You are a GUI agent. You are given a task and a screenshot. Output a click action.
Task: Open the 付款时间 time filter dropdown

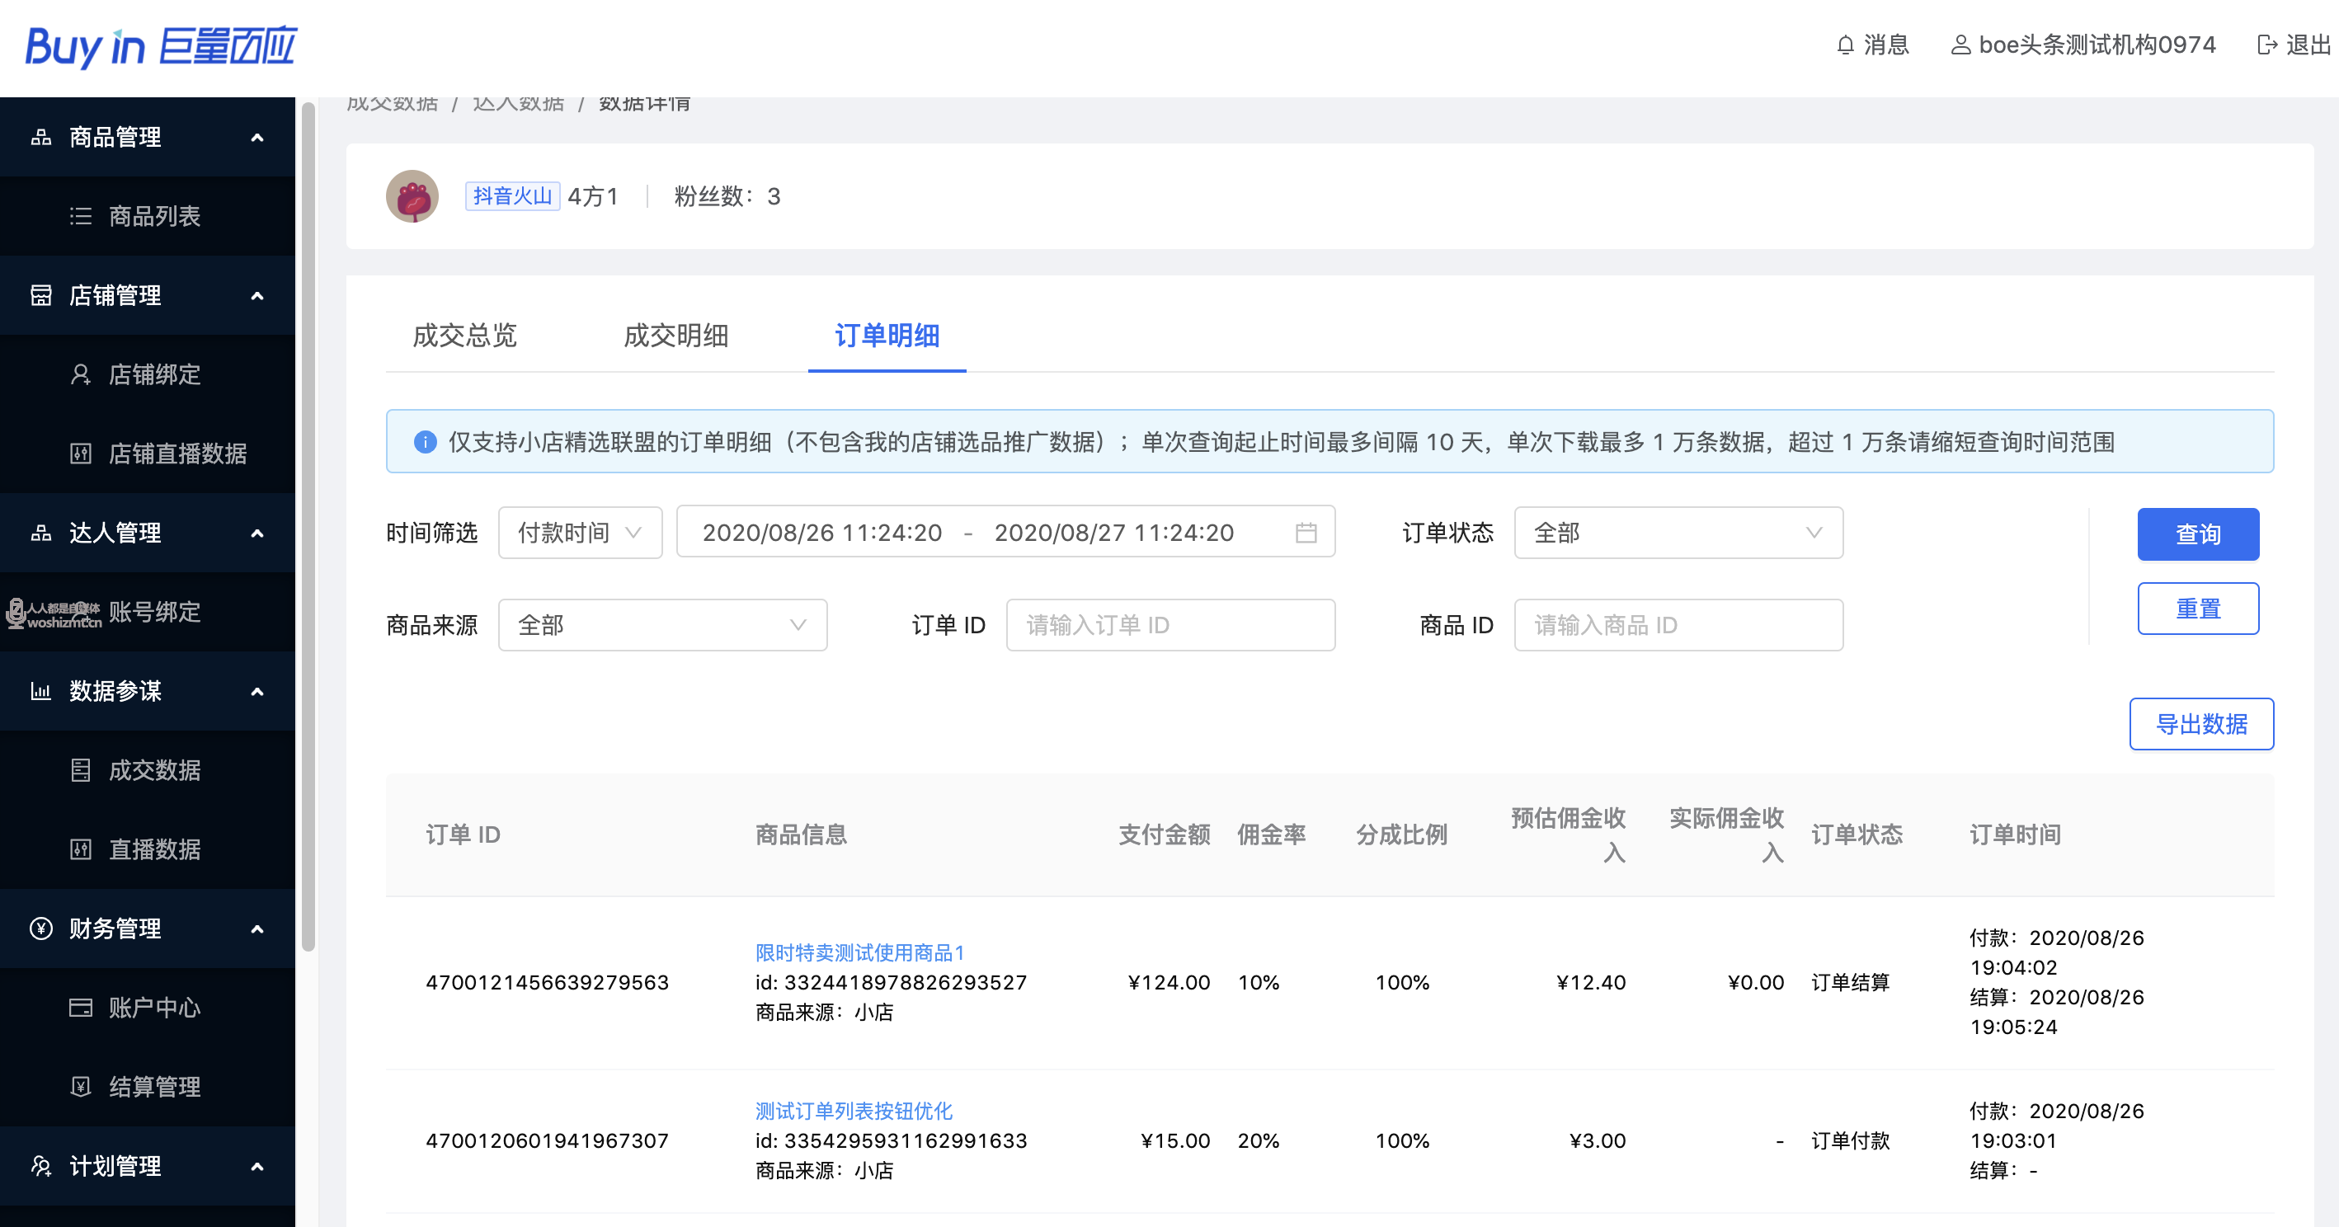pyautogui.click(x=580, y=533)
